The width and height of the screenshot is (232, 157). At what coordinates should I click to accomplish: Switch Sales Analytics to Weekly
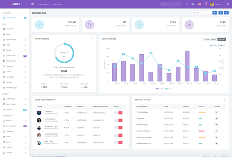click(x=214, y=39)
